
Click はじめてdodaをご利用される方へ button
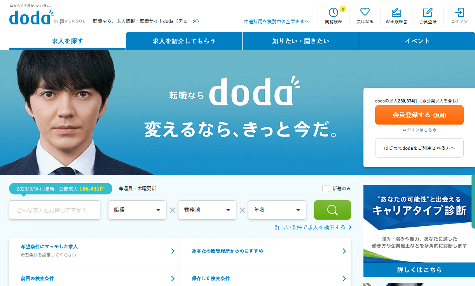coord(419,148)
